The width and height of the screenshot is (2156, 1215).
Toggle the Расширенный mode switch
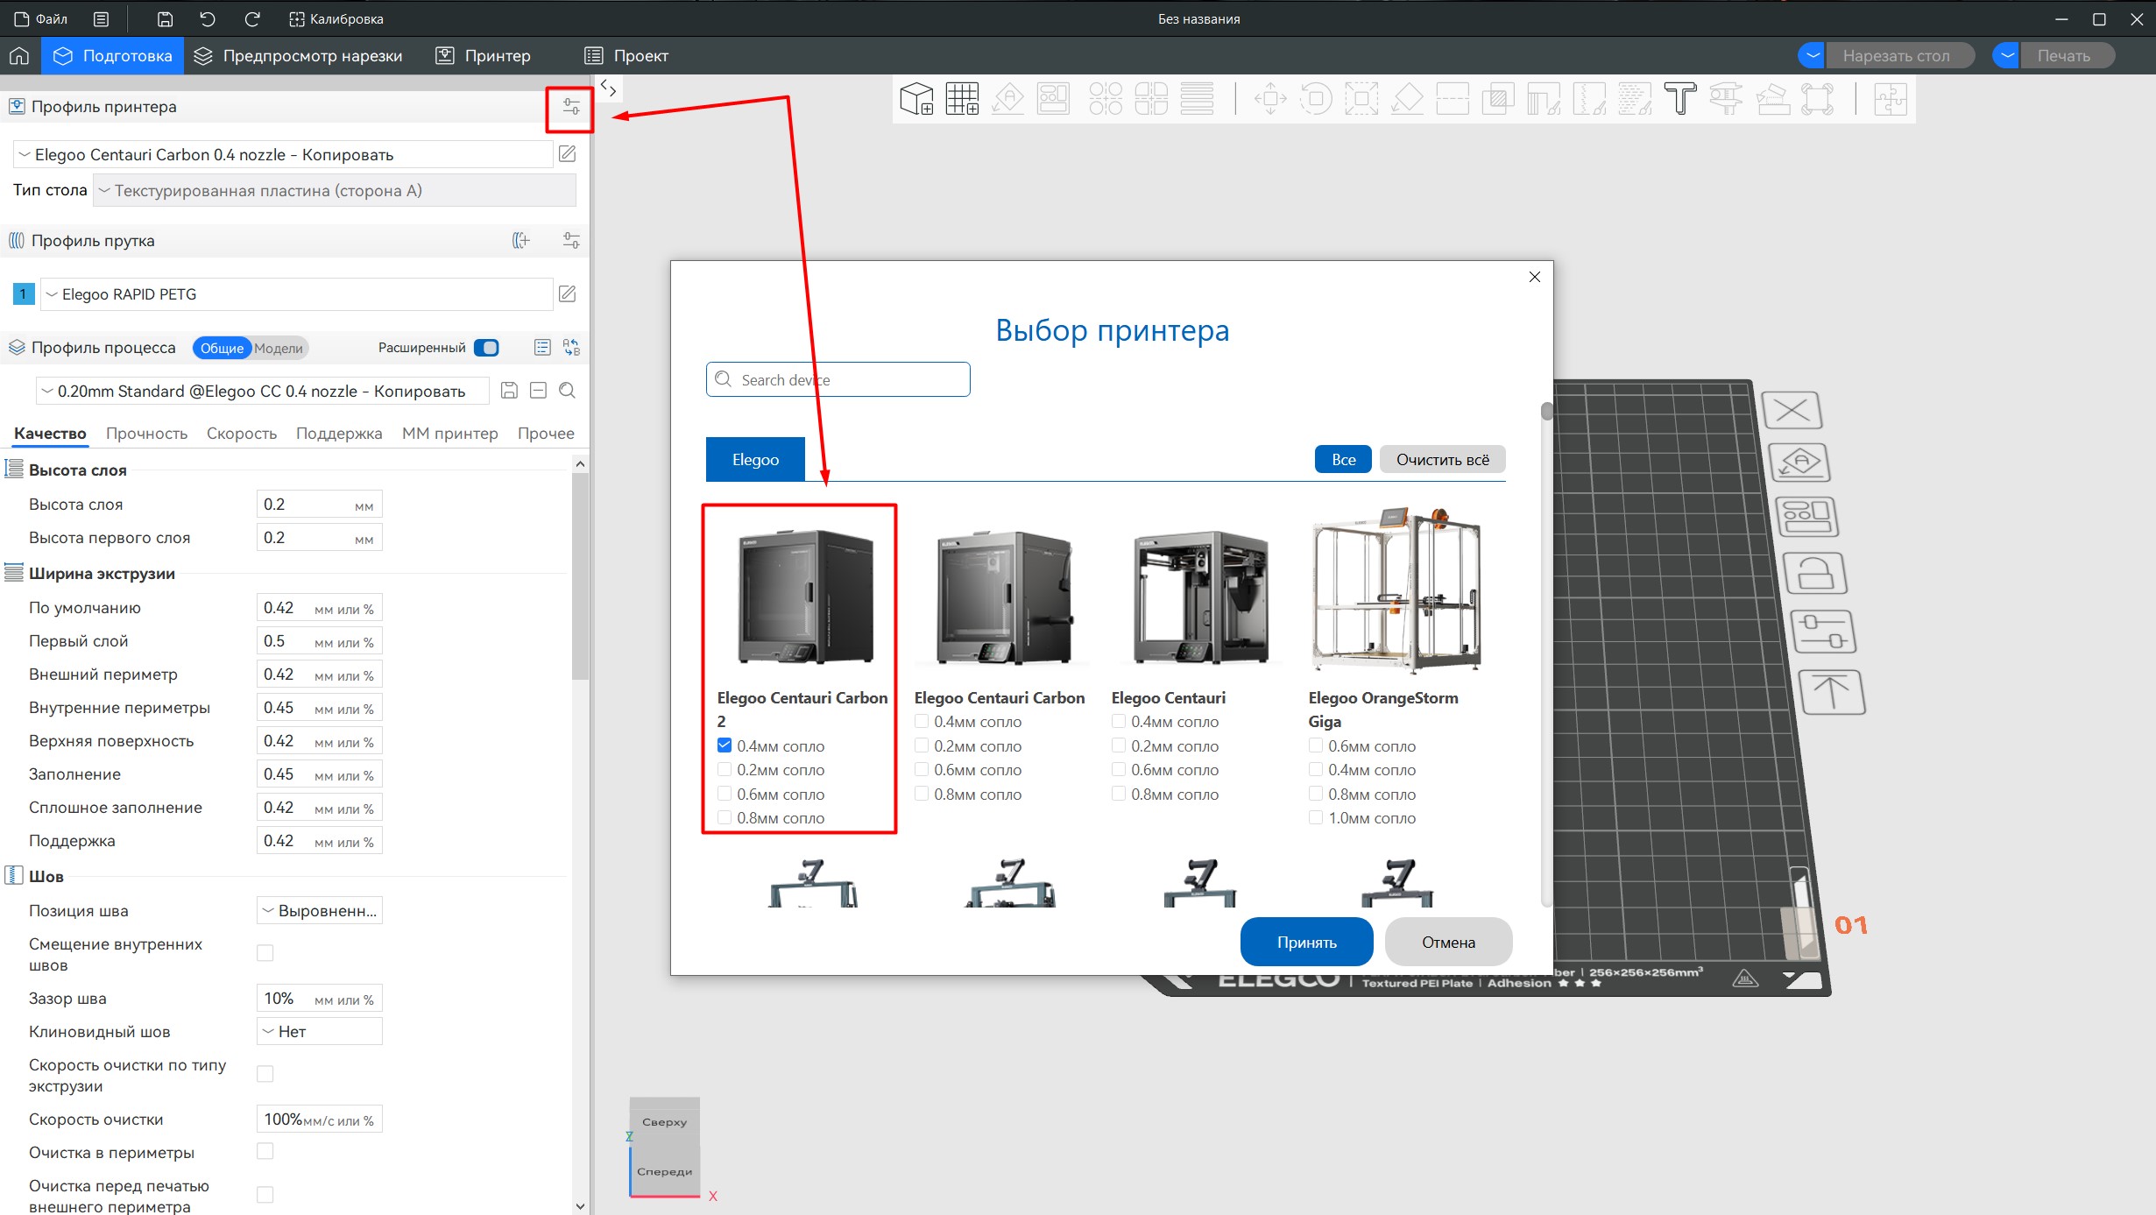(x=486, y=348)
